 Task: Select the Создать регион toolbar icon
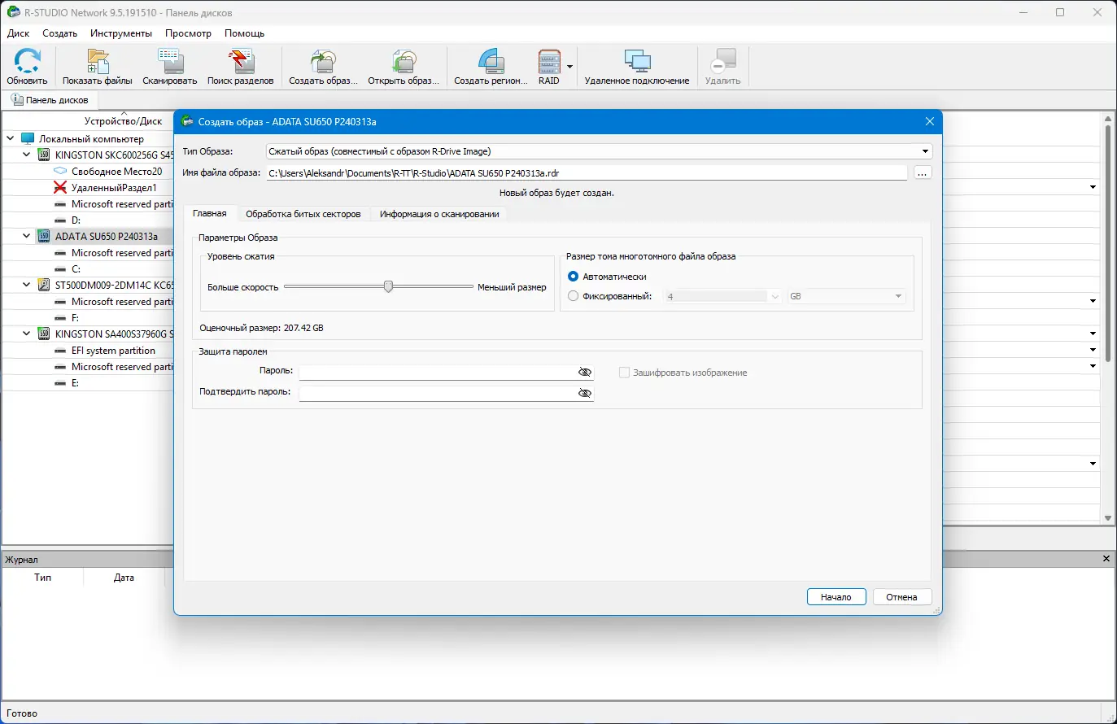tap(489, 61)
